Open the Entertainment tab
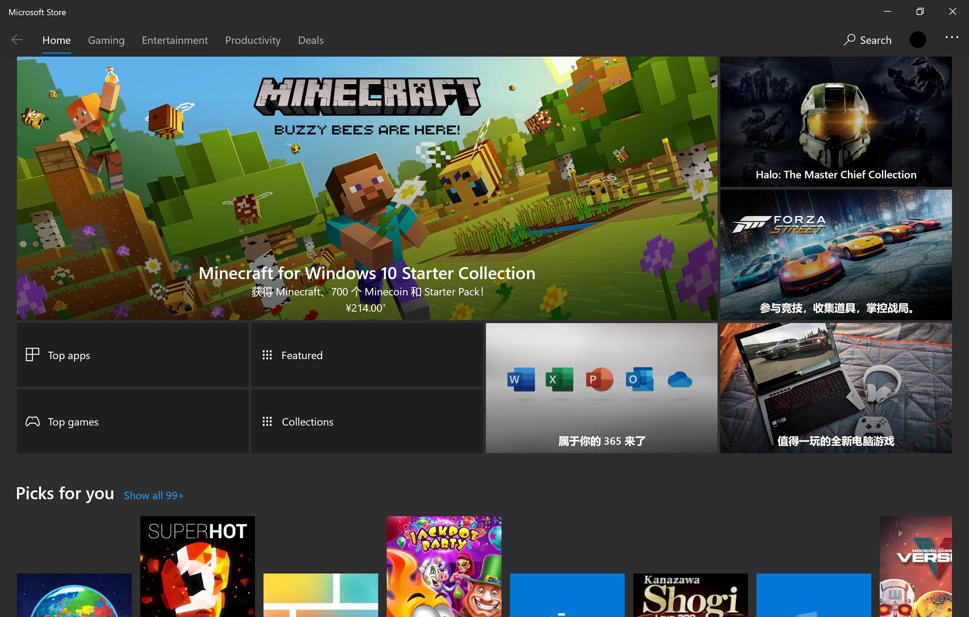 pyautogui.click(x=175, y=40)
